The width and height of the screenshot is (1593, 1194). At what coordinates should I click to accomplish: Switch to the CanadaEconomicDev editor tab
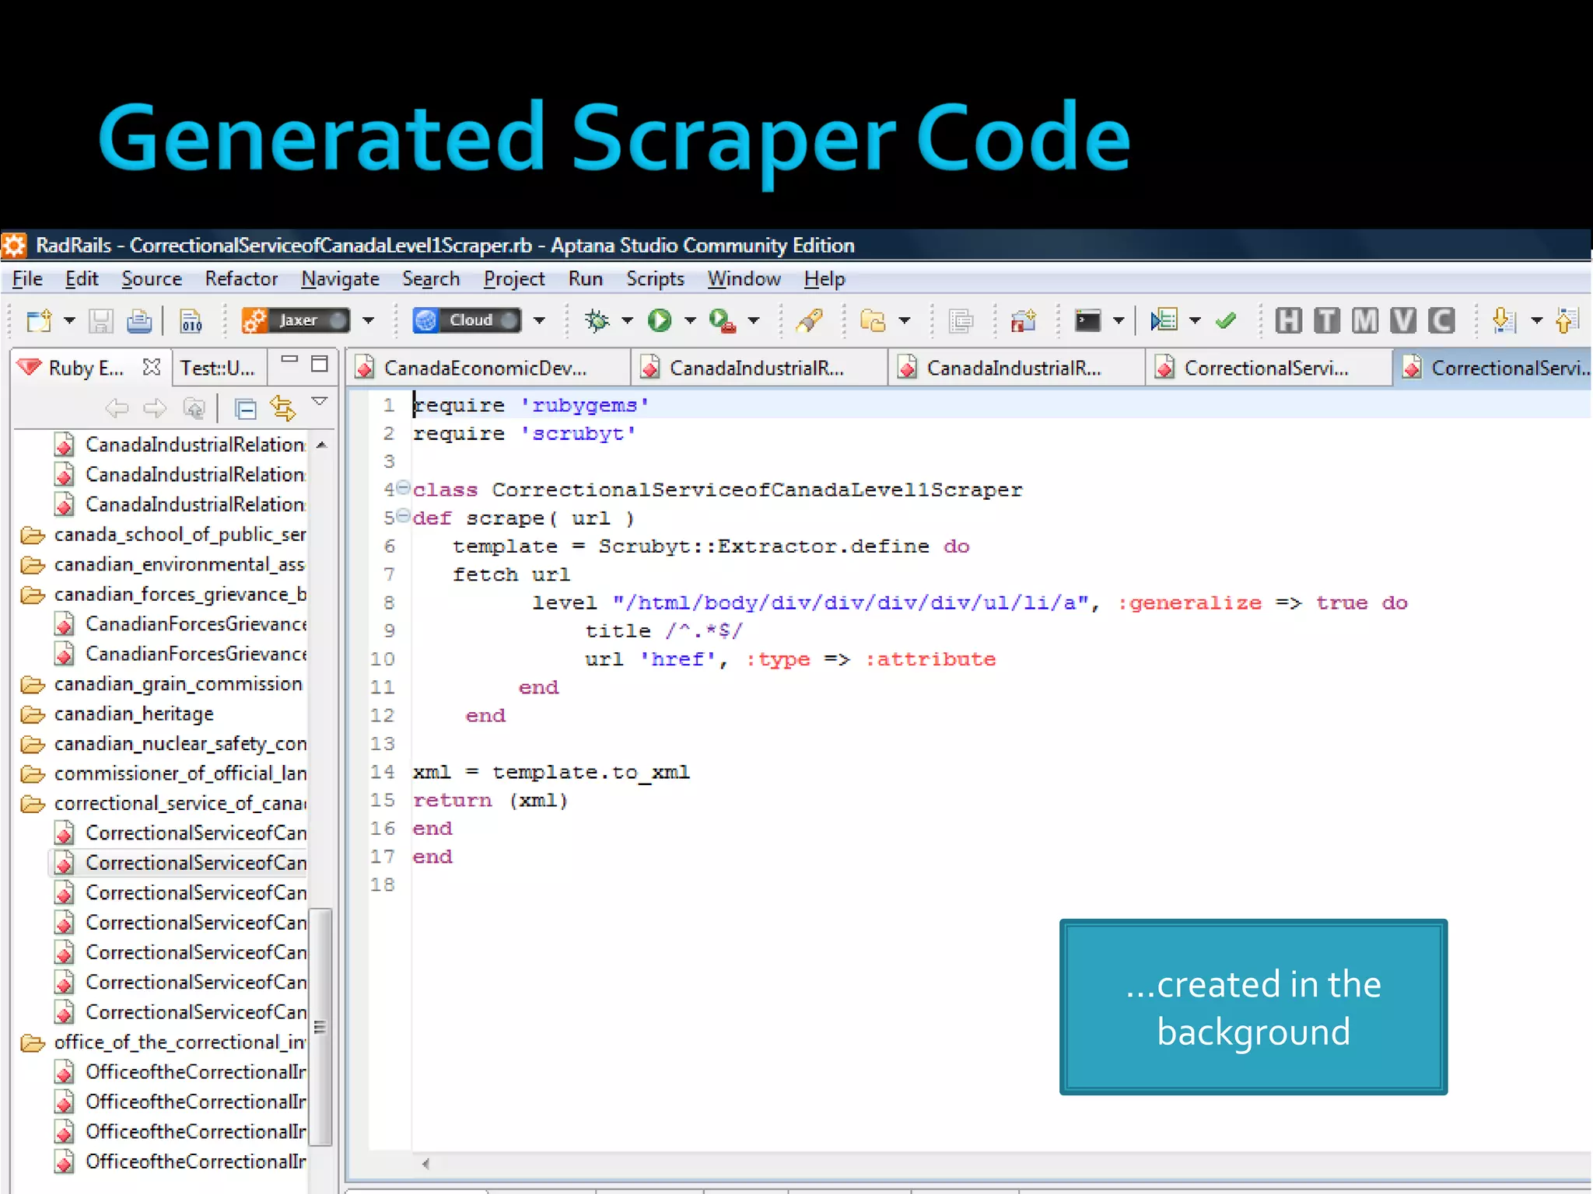[485, 368]
